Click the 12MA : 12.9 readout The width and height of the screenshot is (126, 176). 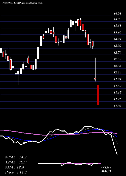(x=16, y=162)
